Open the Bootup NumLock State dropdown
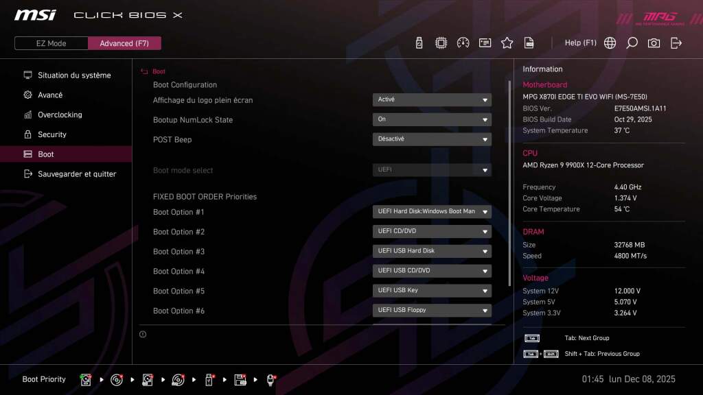Screen dimensions: 703x395 click(432, 119)
